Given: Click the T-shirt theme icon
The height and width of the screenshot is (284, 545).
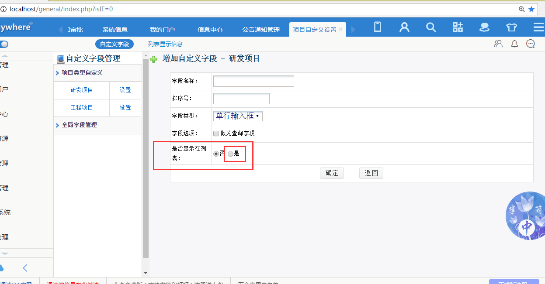Looking at the screenshot, I should coord(511,27).
